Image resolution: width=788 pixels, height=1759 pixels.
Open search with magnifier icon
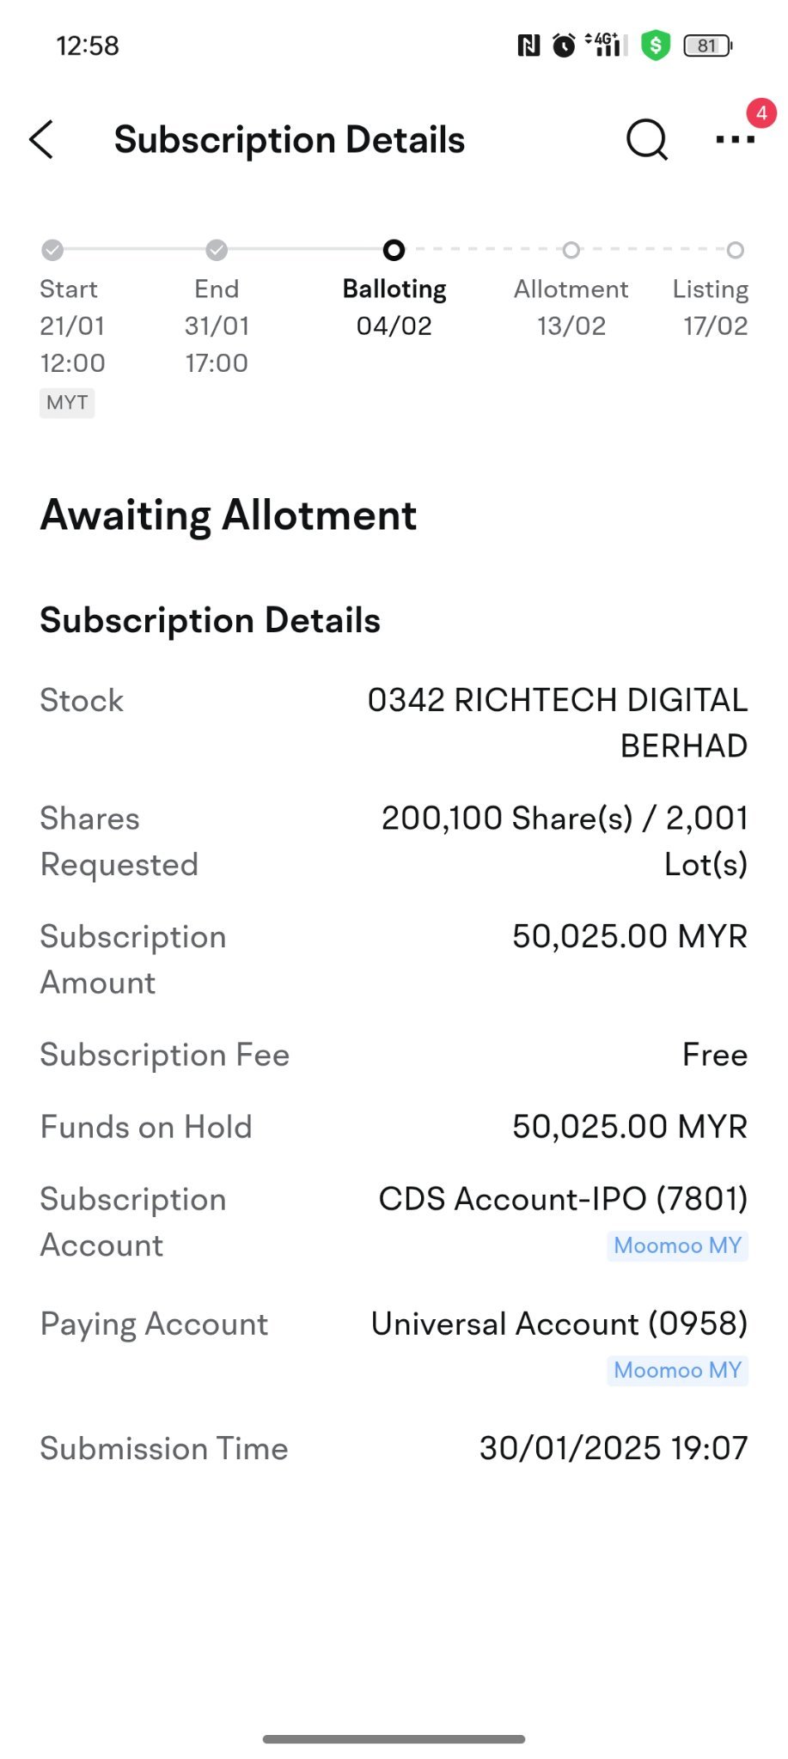pyautogui.click(x=647, y=139)
